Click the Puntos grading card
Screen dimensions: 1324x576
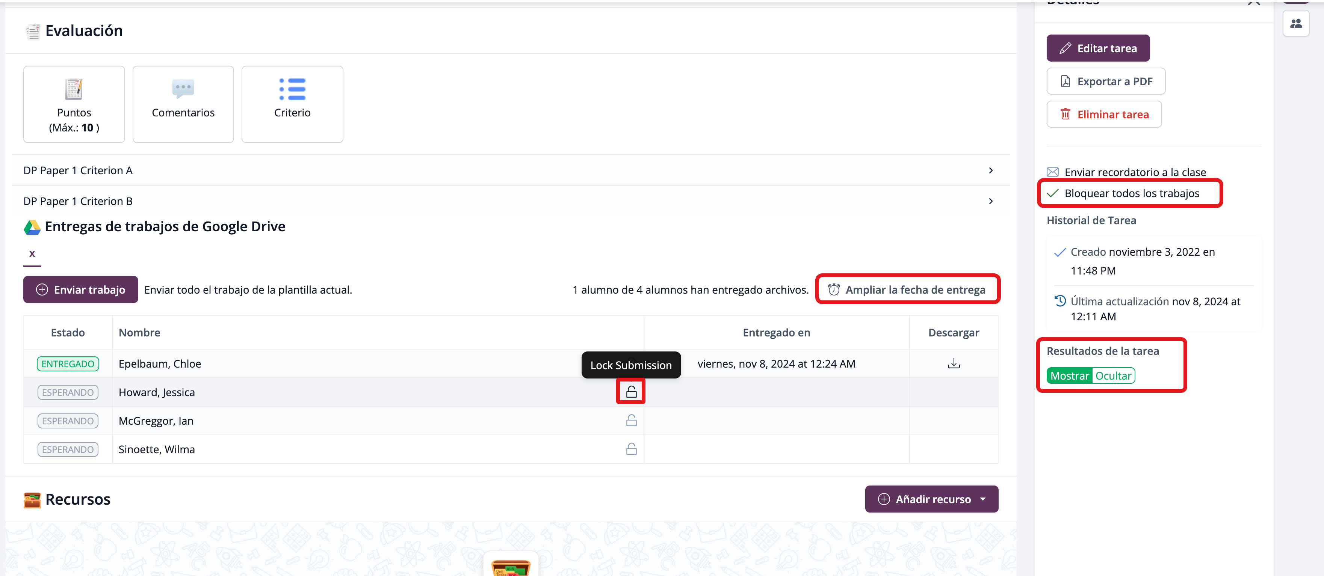74,104
